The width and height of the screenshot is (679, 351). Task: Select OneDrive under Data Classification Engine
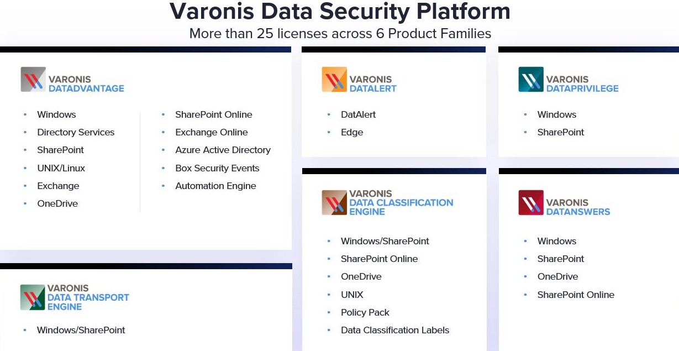point(361,276)
